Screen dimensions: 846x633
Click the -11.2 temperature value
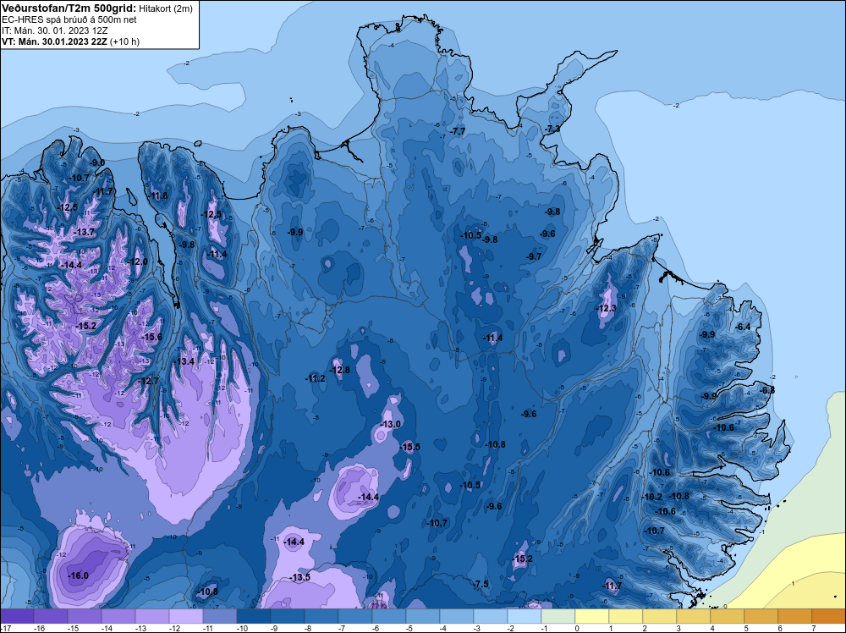[315, 378]
